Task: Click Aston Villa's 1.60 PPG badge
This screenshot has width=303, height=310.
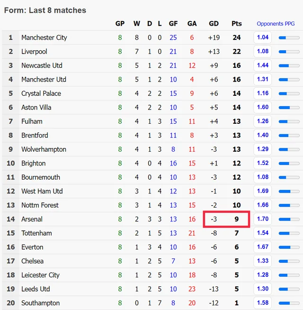Action: click(x=262, y=107)
